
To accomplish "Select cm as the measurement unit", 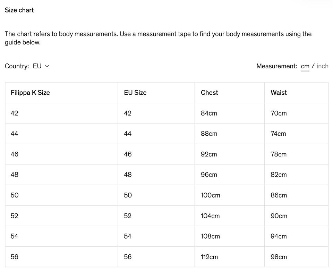I will [x=305, y=66].
